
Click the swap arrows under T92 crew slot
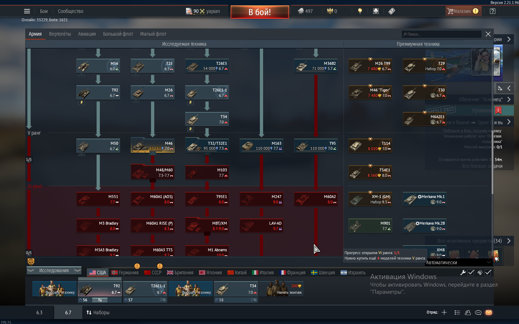point(100,300)
